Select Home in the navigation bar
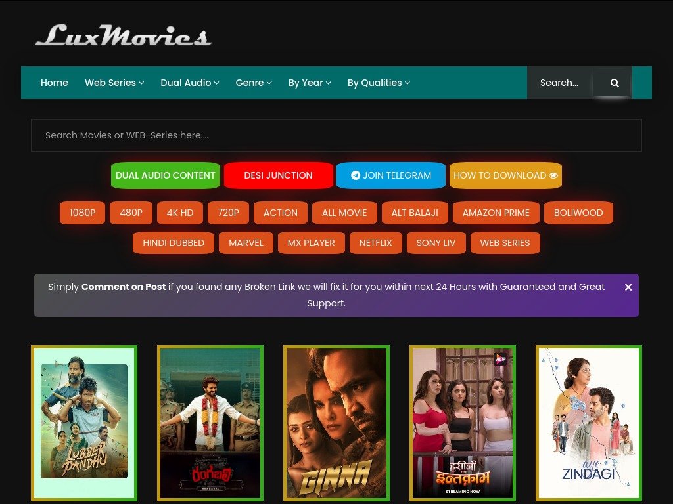This screenshot has height=504, width=673. point(54,83)
